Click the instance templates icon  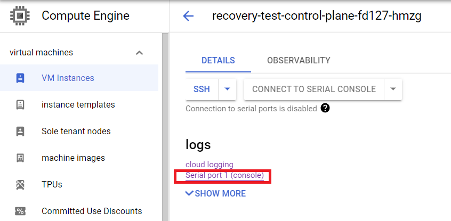(20, 104)
